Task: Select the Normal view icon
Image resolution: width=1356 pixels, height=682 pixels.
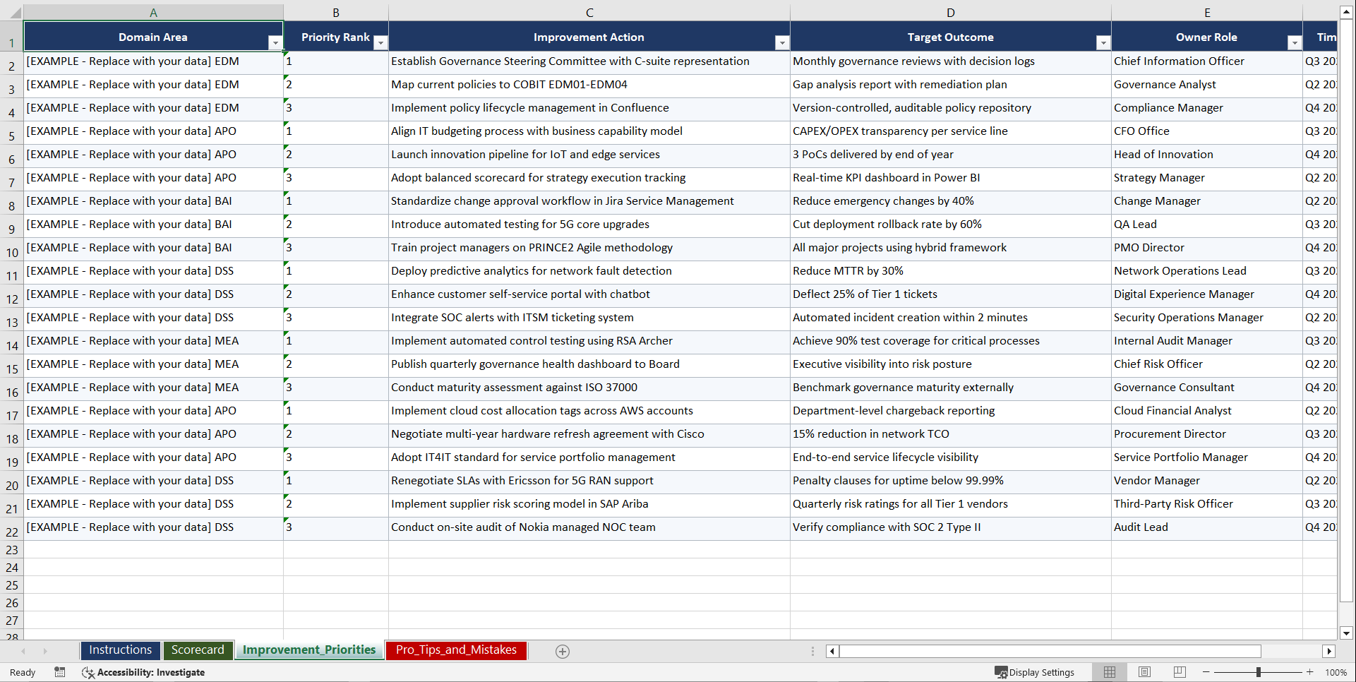Action: click(x=1109, y=672)
